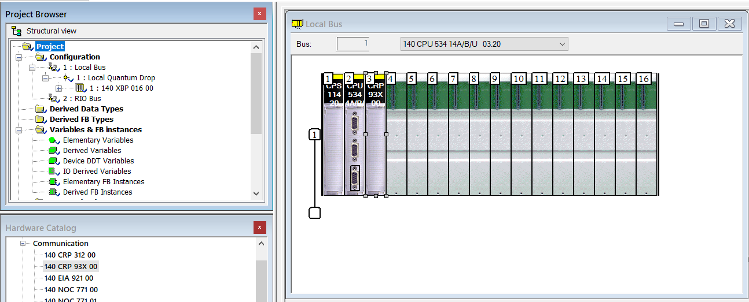749x302 pixels.
Task: Select 140 NOC 771 01 in catalog
Action: point(71,300)
